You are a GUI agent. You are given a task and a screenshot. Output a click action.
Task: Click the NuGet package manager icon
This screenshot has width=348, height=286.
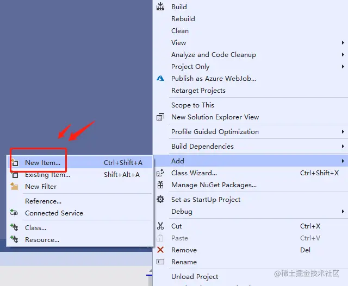160,185
